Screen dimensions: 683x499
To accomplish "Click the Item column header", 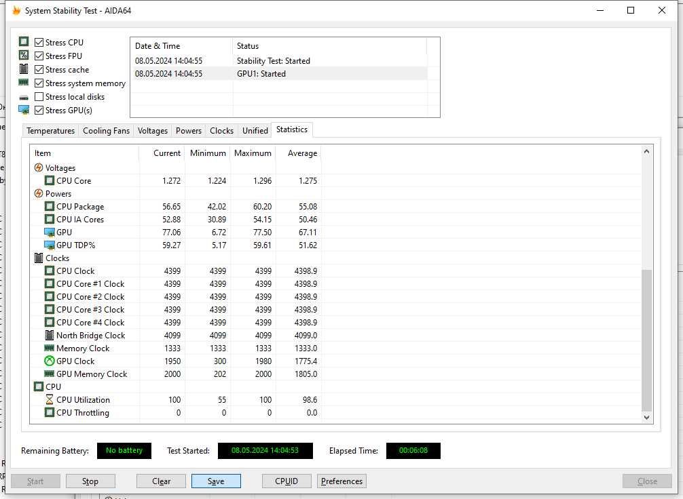I will coord(84,153).
